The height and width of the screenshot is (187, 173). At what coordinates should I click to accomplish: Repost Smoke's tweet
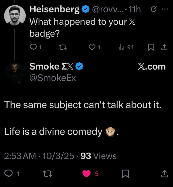pyautogui.click(x=46, y=174)
